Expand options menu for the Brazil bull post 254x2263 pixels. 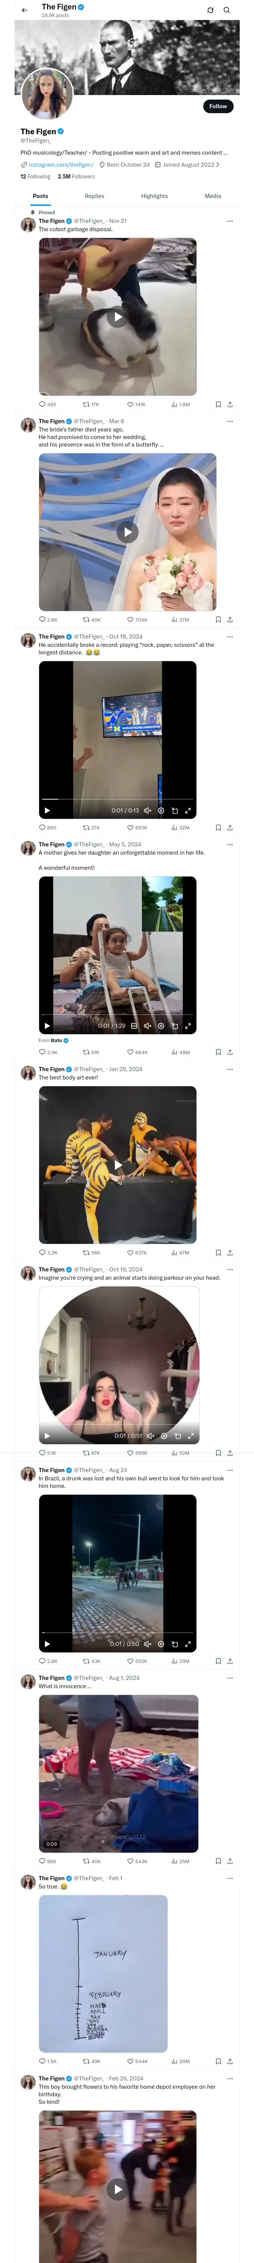(x=230, y=1470)
